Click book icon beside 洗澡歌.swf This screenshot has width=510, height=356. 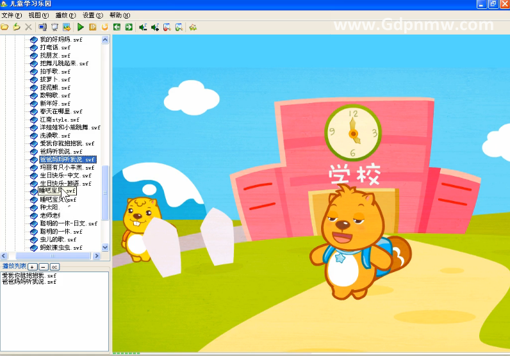pyautogui.click(x=34, y=135)
